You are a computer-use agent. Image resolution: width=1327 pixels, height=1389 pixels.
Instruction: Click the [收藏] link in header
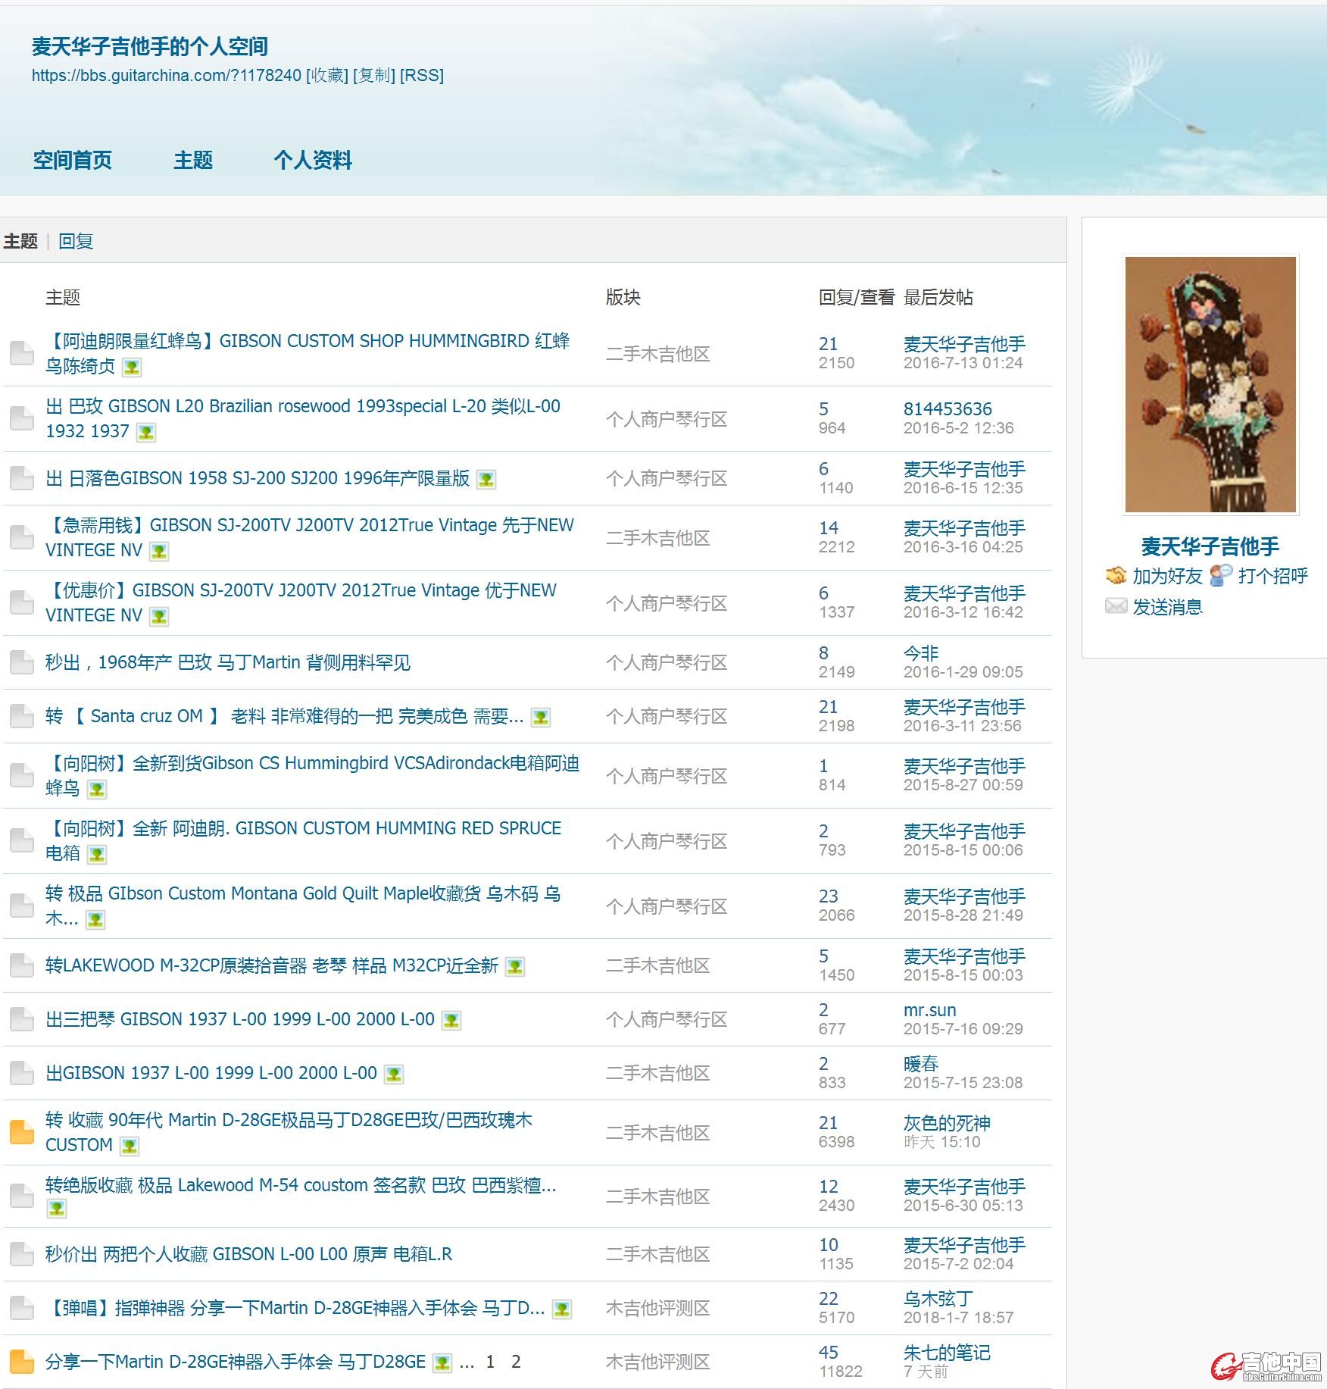coord(327,75)
